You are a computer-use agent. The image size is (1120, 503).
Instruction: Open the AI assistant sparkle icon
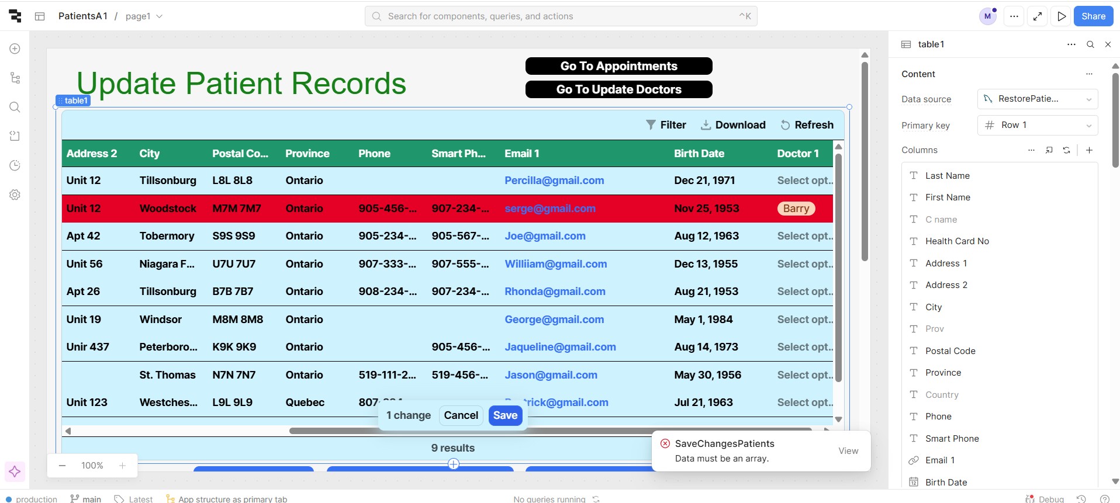(x=15, y=471)
